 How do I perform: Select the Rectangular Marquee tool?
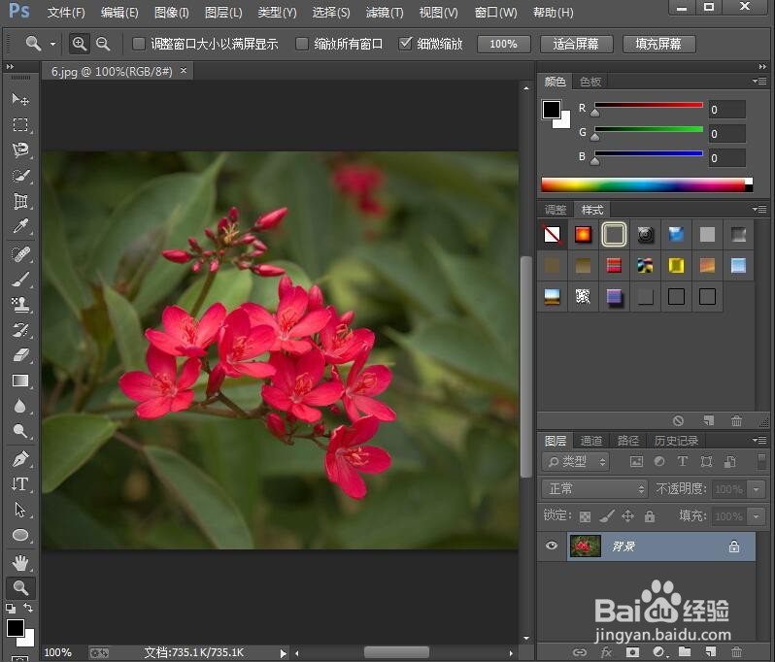tap(20, 124)
